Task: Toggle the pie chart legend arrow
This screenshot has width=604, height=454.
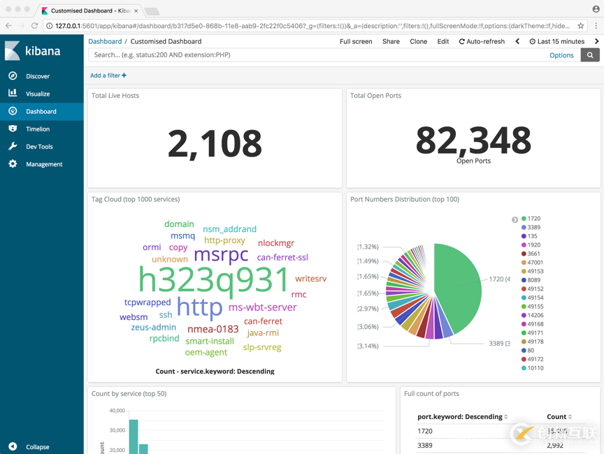Action: tap(515, 220)
